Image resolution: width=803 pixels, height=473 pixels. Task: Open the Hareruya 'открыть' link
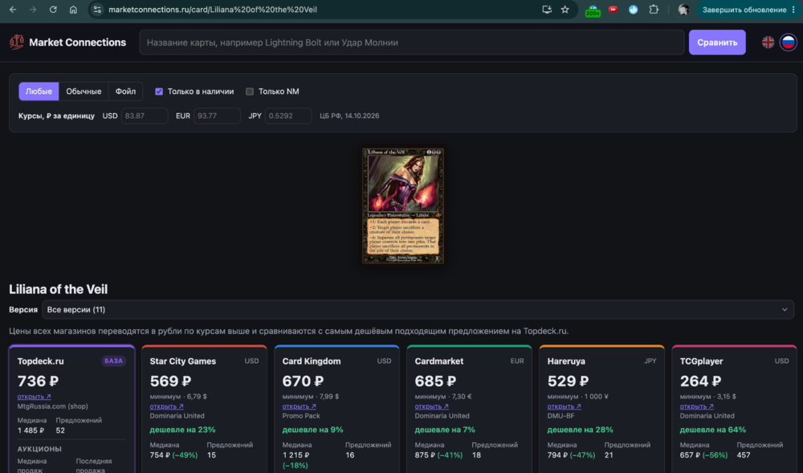click(x=565, y=406)
